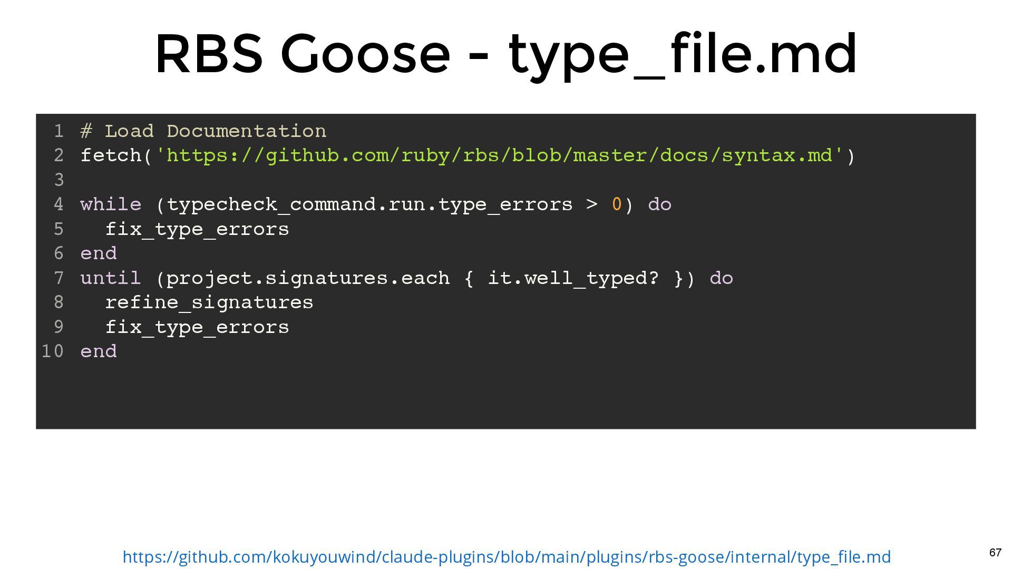Open the GitHub type_file.md link at bottom

click(506, 557)
